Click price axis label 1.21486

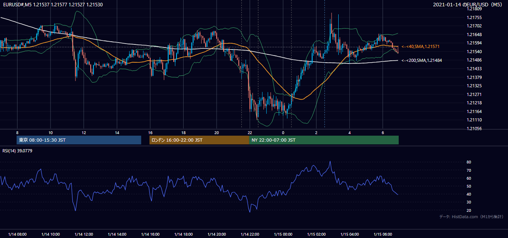click(x=475, y=60)
